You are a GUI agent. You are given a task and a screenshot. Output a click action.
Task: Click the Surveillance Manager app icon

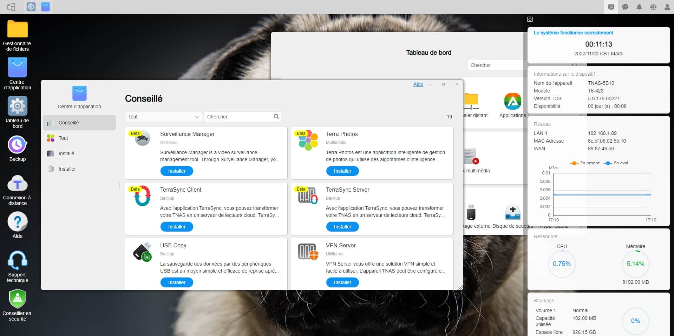[x=142, y=138]
